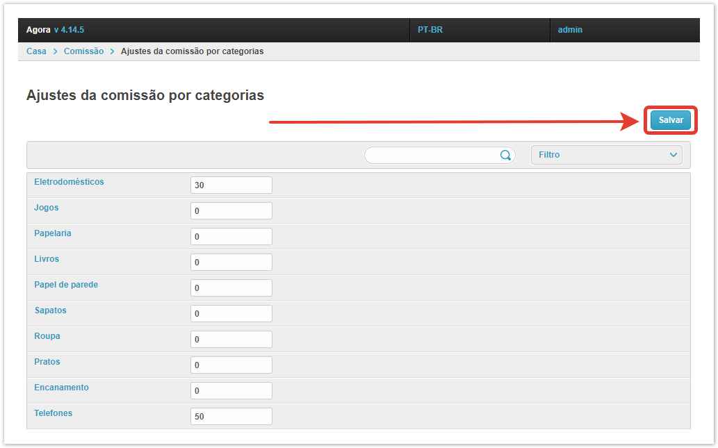Click the search magnifier icon
Screen dimensions: 718x448
(x=505, y=155)
